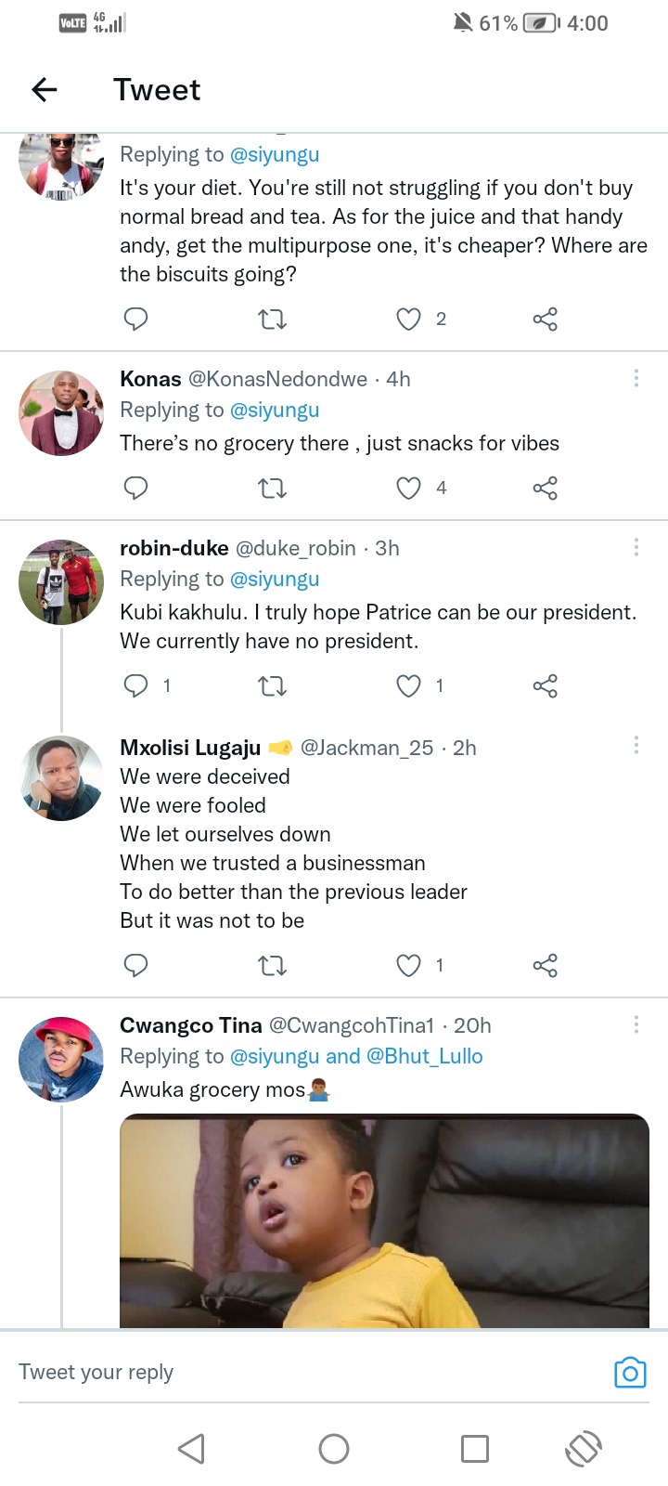This screenshot has height=1486, width=668.
Task: Open more options for Mxolisi Lugaju's tweet
Action: pyautogui.click(x=636, y=745)
